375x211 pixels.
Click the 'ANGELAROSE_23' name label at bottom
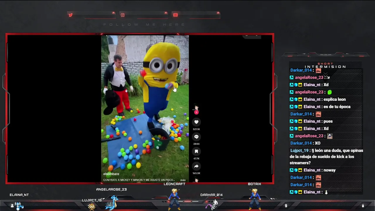point(111,189)
